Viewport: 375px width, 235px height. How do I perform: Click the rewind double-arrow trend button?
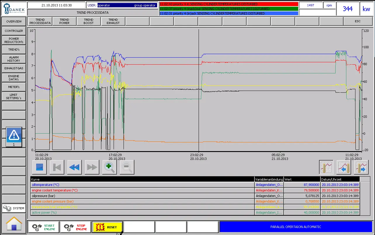[x=74, y=167]
